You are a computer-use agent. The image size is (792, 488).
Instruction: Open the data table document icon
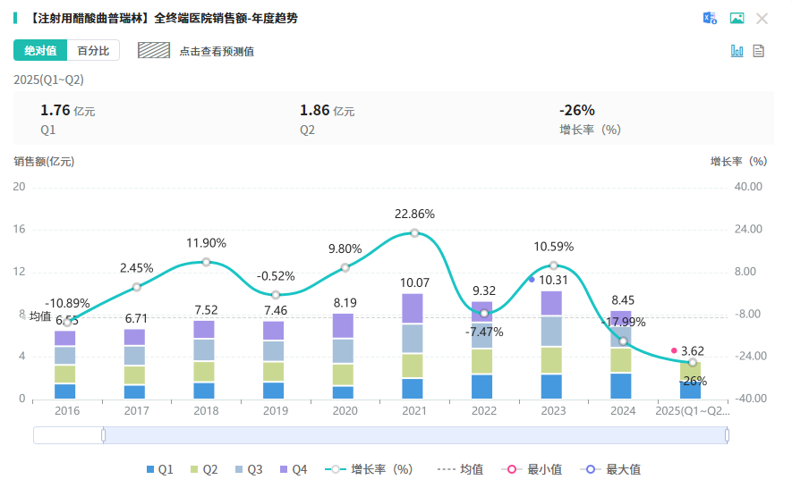click(x=759, y=50)
